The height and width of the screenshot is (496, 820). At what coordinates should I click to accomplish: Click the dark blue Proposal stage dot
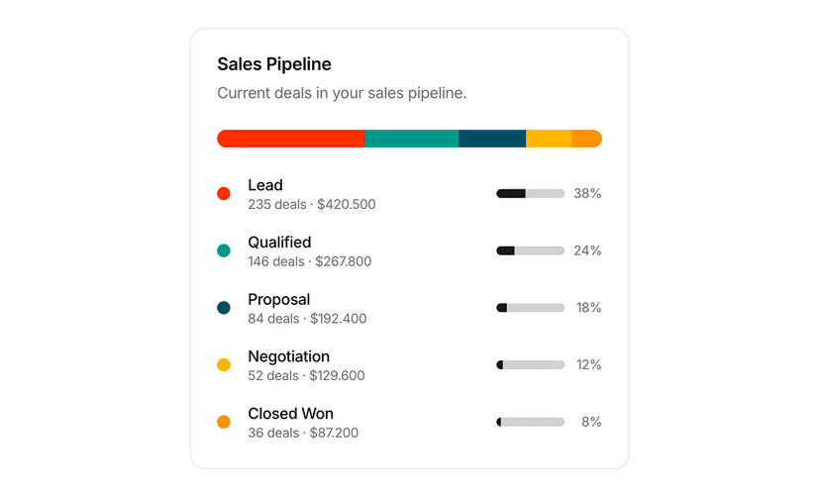click(x=224, y=308)
